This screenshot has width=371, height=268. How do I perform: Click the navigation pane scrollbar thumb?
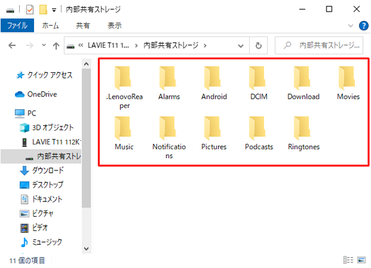(x=87, y=138)
